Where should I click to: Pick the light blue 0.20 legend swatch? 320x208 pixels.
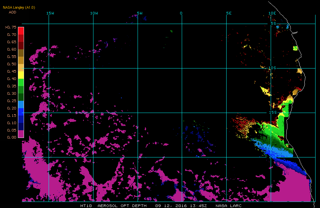[21, 104]
